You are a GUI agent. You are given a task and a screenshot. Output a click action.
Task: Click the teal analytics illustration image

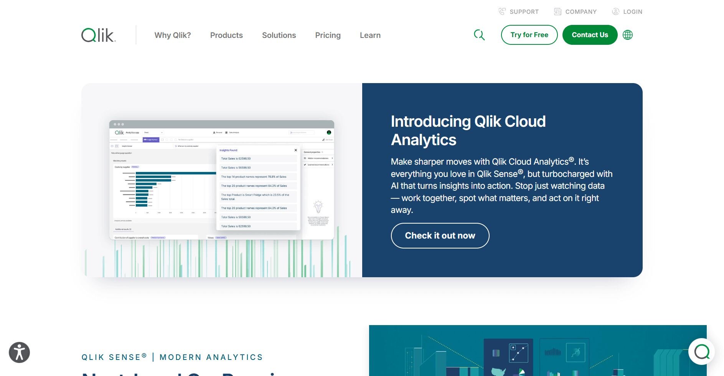[x=537, y=350]
